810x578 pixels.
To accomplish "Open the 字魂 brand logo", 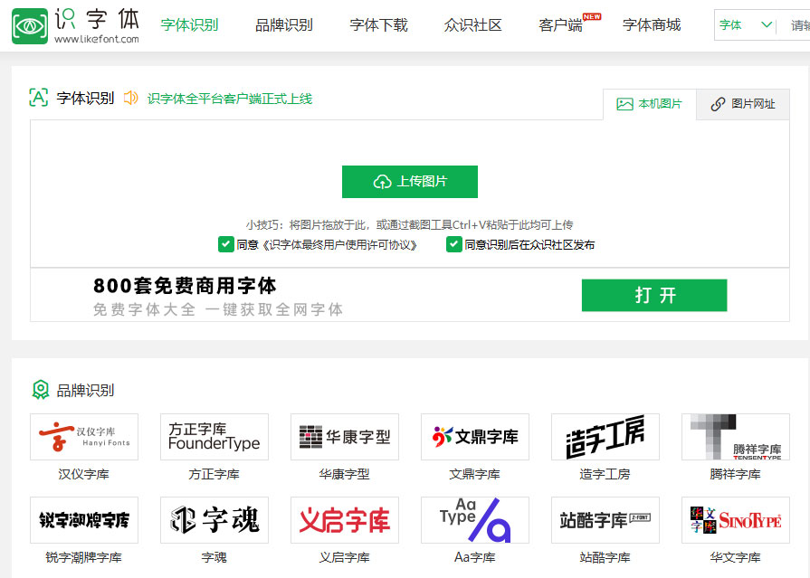I will pos(214,520).
